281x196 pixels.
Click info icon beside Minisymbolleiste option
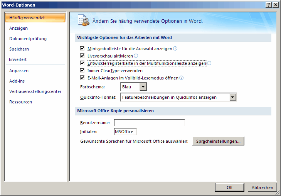click(x=175, y=49)
